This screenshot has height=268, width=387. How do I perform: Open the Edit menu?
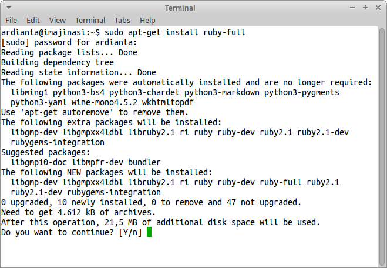tap(33, 20)
